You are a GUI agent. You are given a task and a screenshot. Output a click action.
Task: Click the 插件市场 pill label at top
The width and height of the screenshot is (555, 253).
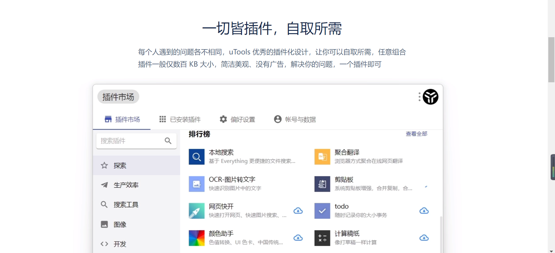pos(118,97)
